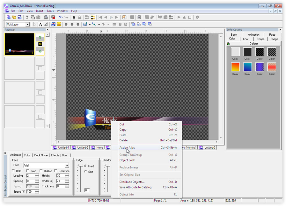Click the red X delete icon on the toolbar

tap(53, 17)
